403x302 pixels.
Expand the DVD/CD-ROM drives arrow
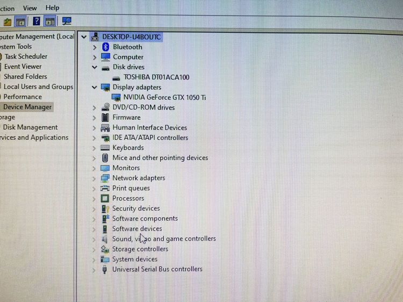[95, 107]
